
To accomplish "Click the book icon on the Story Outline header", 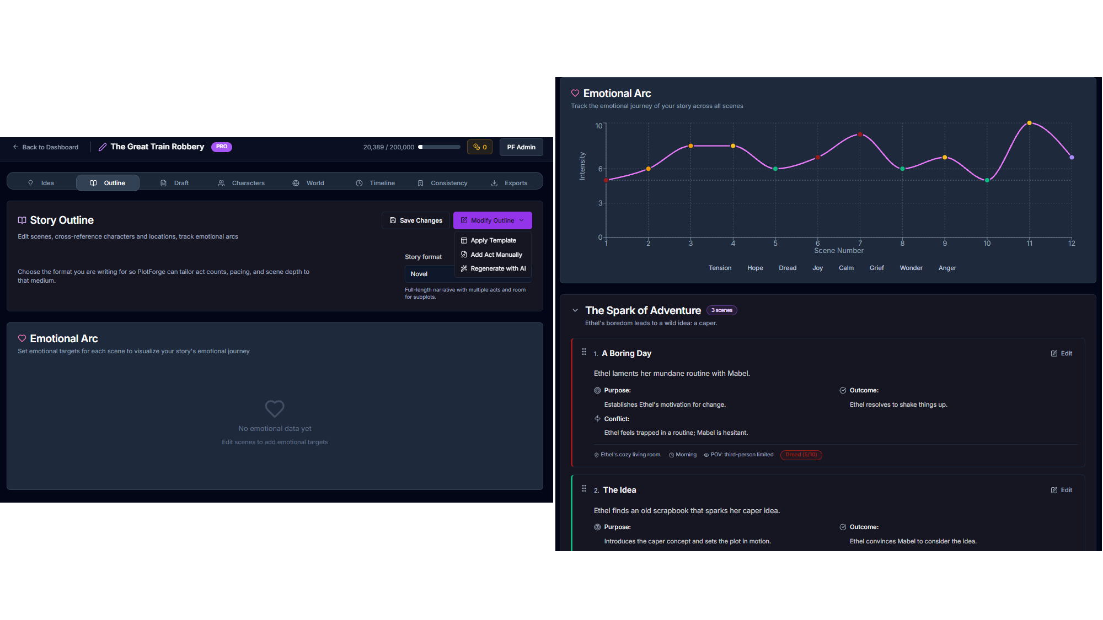I will pos(22,220).
